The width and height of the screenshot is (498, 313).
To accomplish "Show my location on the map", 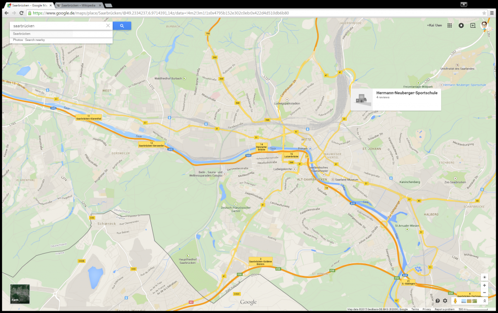I will pyautogui.click(x=484, y=277).
